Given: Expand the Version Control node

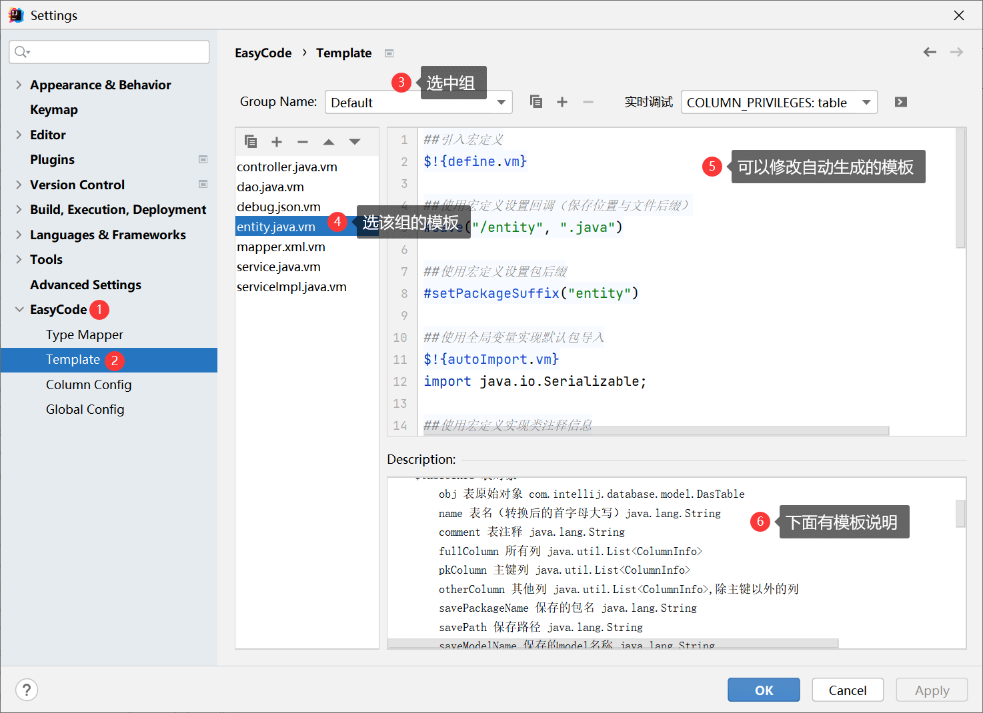Looking at the screenshot, I should coord(19,185).
